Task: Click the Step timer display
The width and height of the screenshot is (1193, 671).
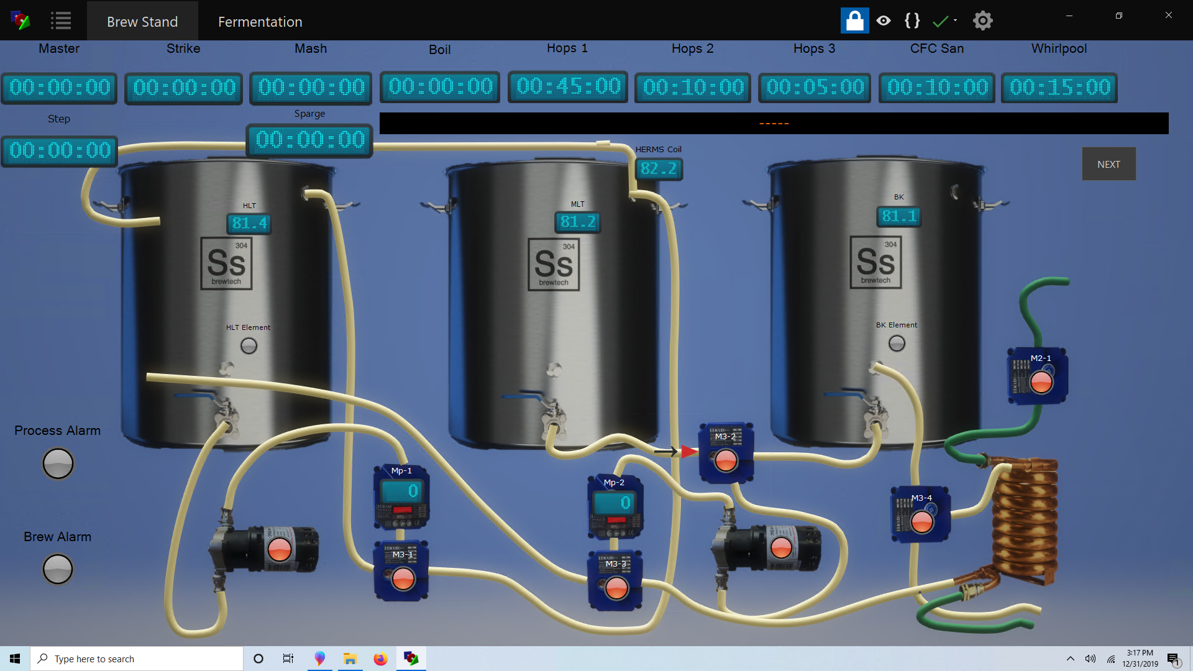Action: pos(60,151)
